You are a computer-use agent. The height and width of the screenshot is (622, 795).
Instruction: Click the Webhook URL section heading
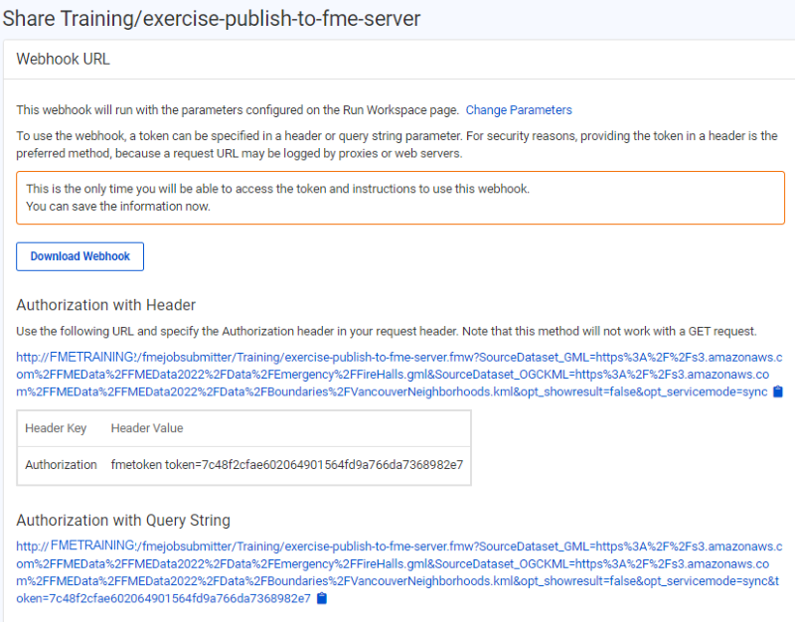(x=63, y=59)
